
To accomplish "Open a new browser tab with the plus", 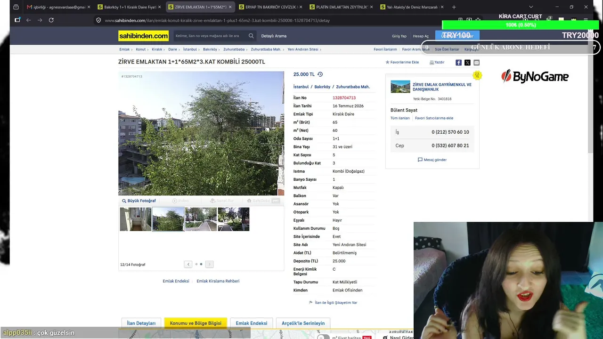I will (x=454, y=7).
